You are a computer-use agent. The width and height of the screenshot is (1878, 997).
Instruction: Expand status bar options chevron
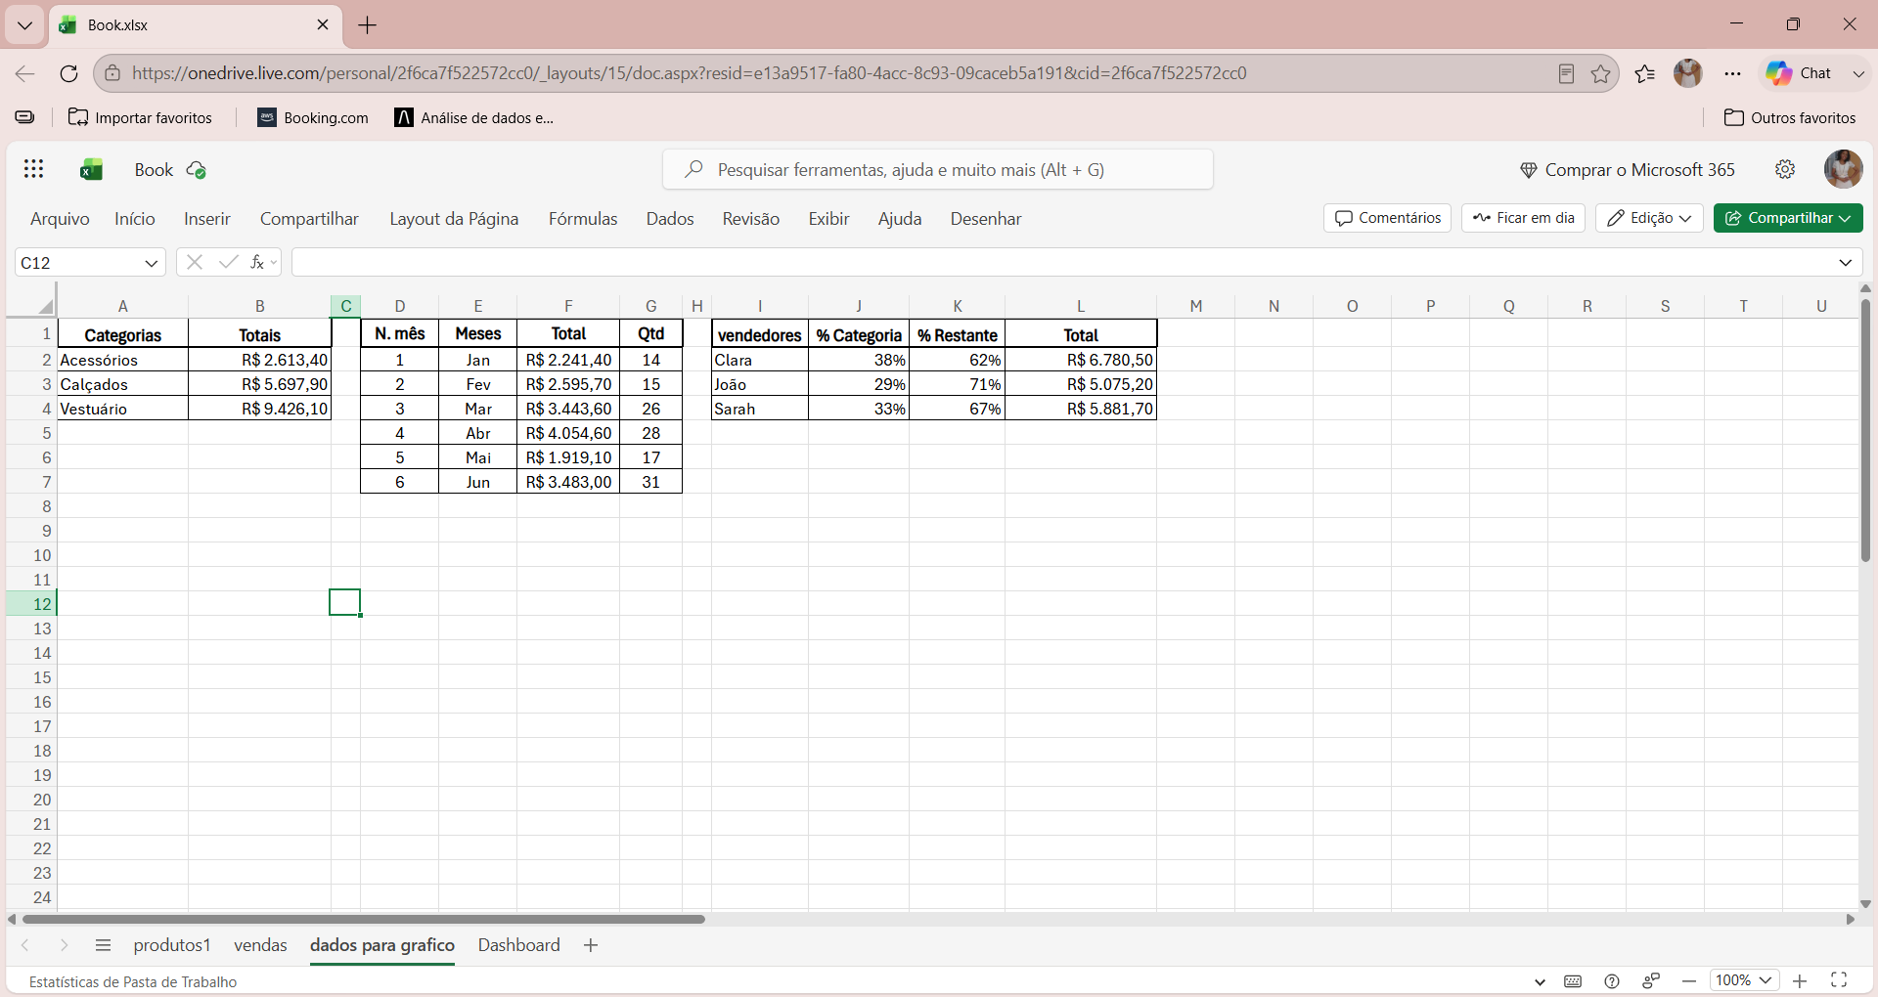(1540, 982)
